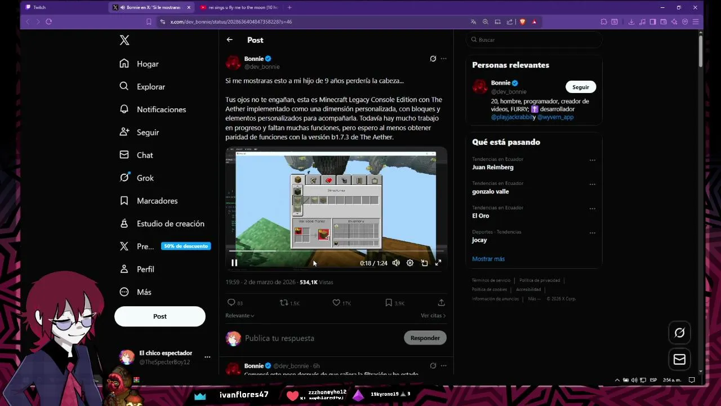Seek along the video progress bar

pos(336,251)
